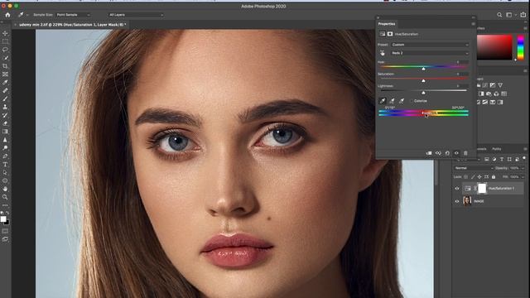
Task: Go to the Photoshop Home screen
Action: tap(7, 15)
